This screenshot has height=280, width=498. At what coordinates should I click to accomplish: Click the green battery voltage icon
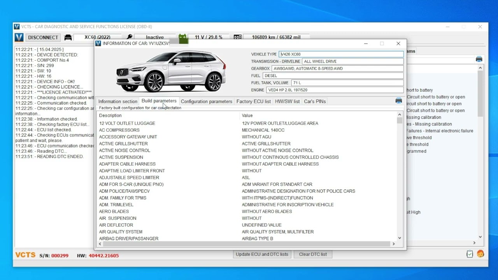pyautogui.click(x=183, y=38)
